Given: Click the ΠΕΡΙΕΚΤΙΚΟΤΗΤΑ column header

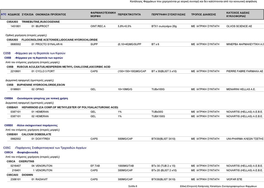Looking at the screenshot, I should click(x=129, y=15).
